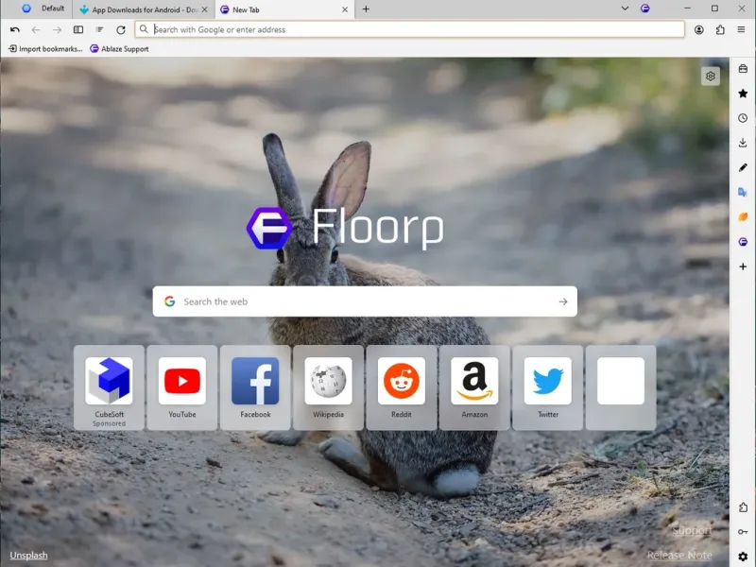
Task: Open the Ablaze Support bookmark
Action: [119, 49]
